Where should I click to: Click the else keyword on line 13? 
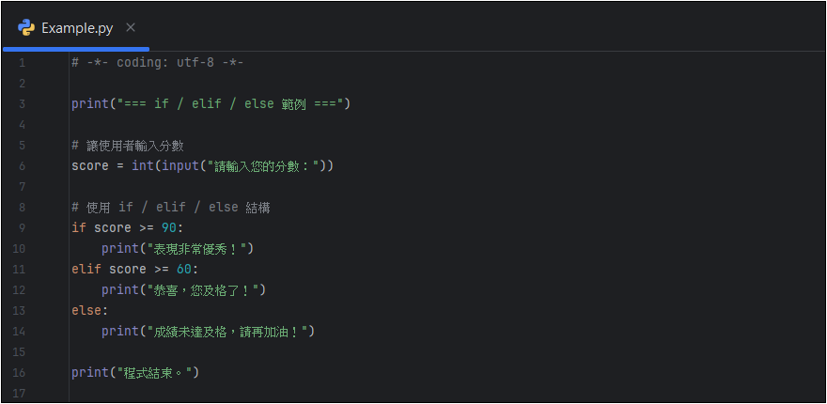87,311
